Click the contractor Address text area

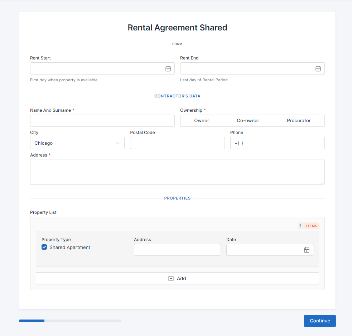click(177, 172)
